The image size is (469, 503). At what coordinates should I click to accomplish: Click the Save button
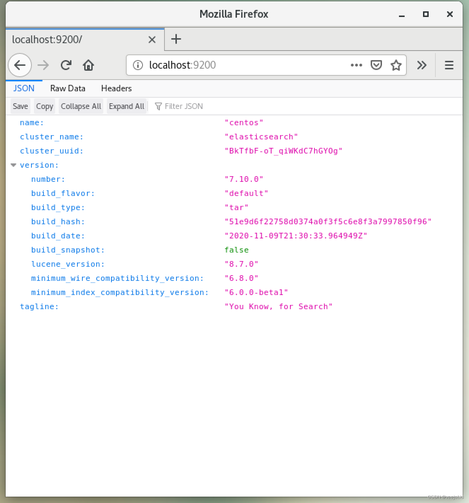(x=20, y=106)
